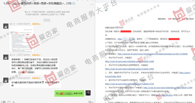Image resolution: width=195 pixels, height=103 pixels.
Task: Click the broken image icon atop the email
Action: pos(106,10)
